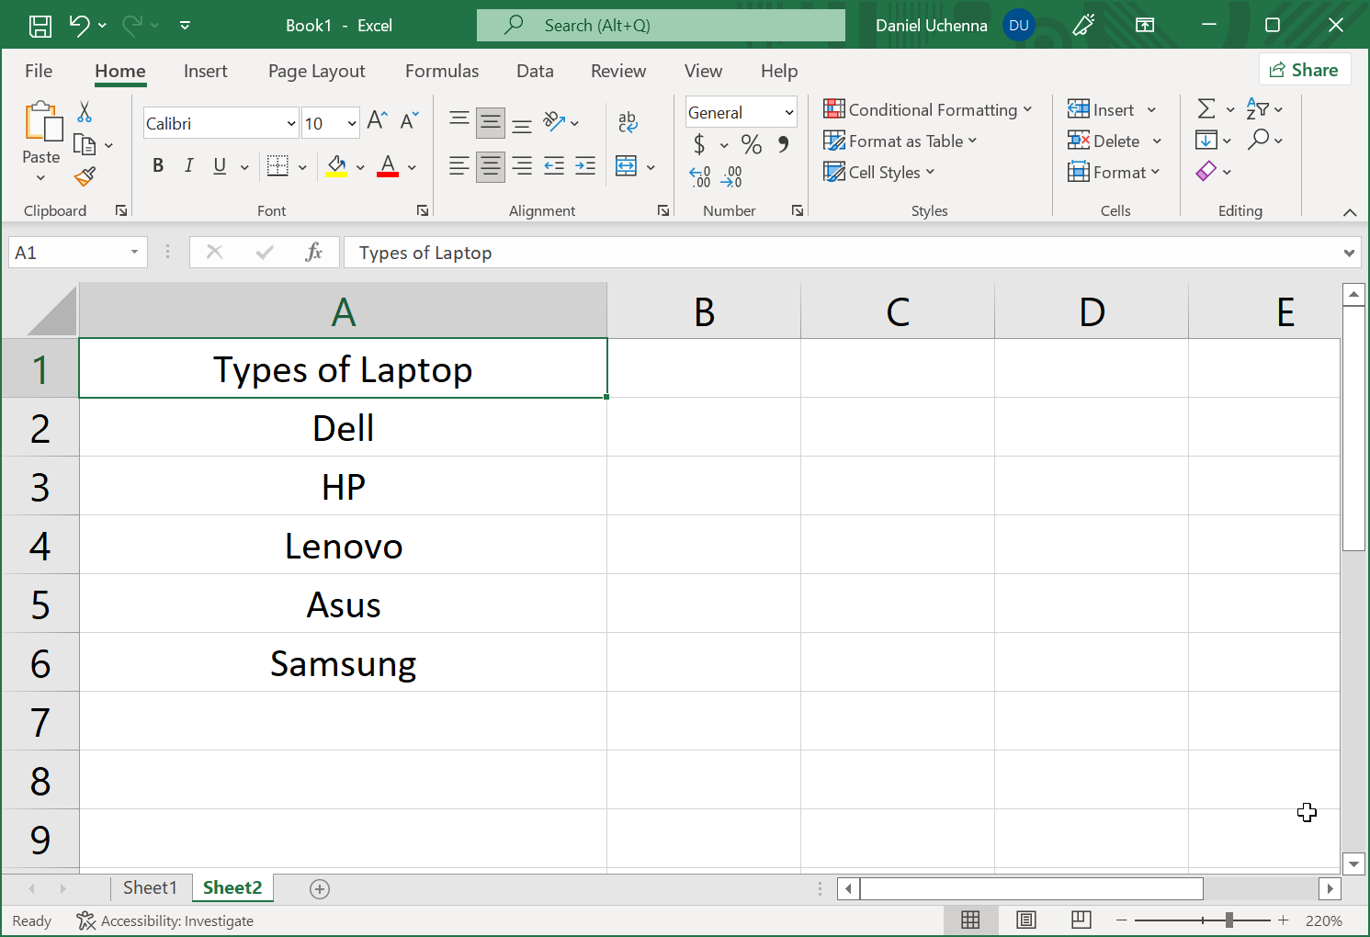
Task: Click the Merge & Center icon
Action: pos(627,166)
